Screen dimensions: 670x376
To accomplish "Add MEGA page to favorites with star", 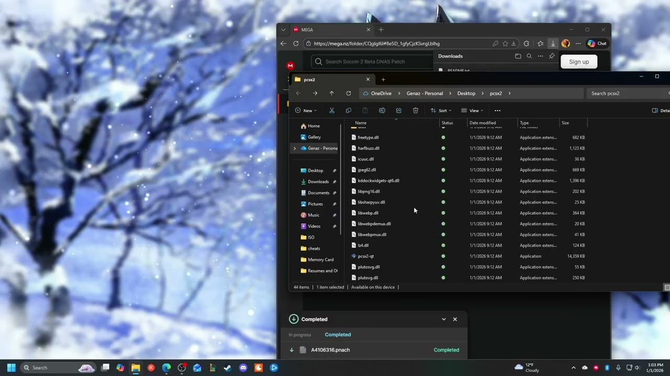I will 505,44.
